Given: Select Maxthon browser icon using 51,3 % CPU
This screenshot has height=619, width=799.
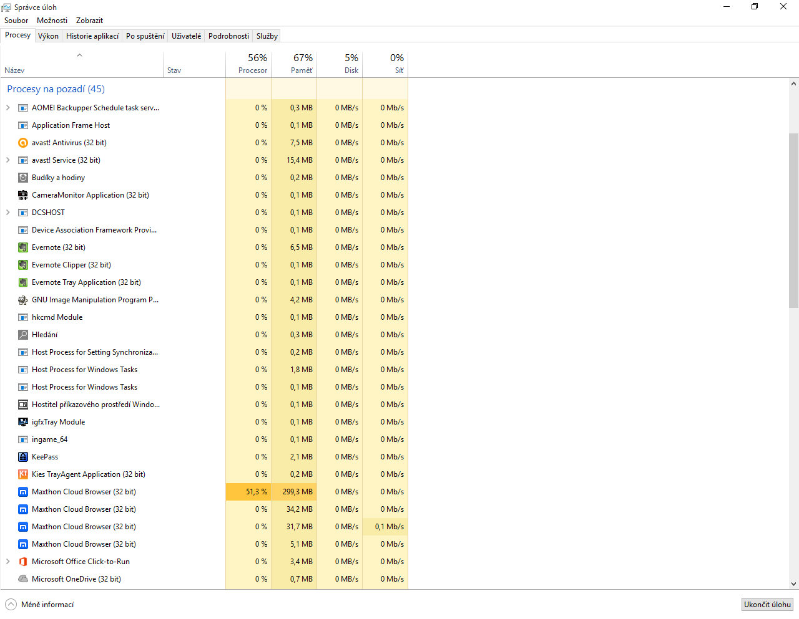Looking at the screenshot, I should pyautogui.click(x=23, y=492).
